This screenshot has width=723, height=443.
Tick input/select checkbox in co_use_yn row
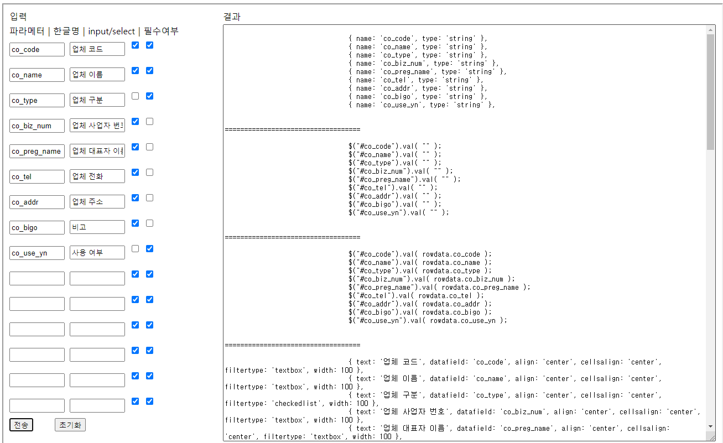pyautogui.click(x=136, y=249)
